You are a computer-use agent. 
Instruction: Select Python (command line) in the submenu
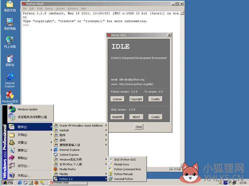click(x=127, y=169)
